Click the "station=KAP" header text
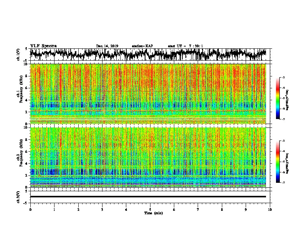This screenshot has height=235, width=304. [142, 46]
